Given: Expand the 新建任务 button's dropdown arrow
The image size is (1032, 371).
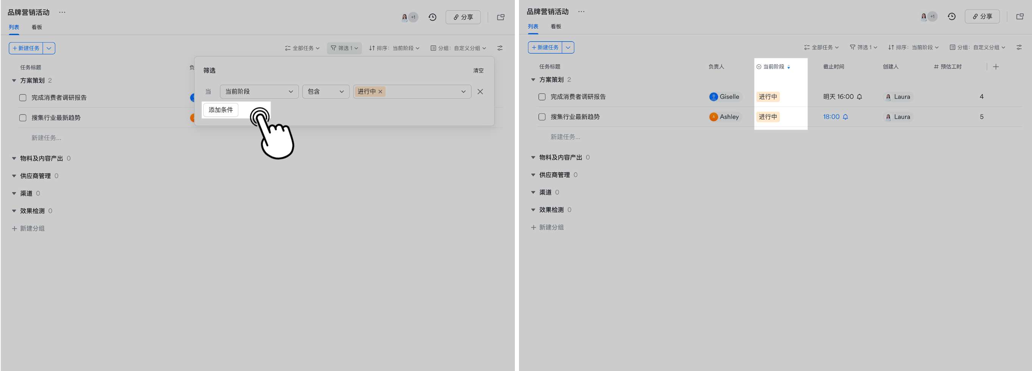Looking at the screenshot, I should click(x=49, y=48).
